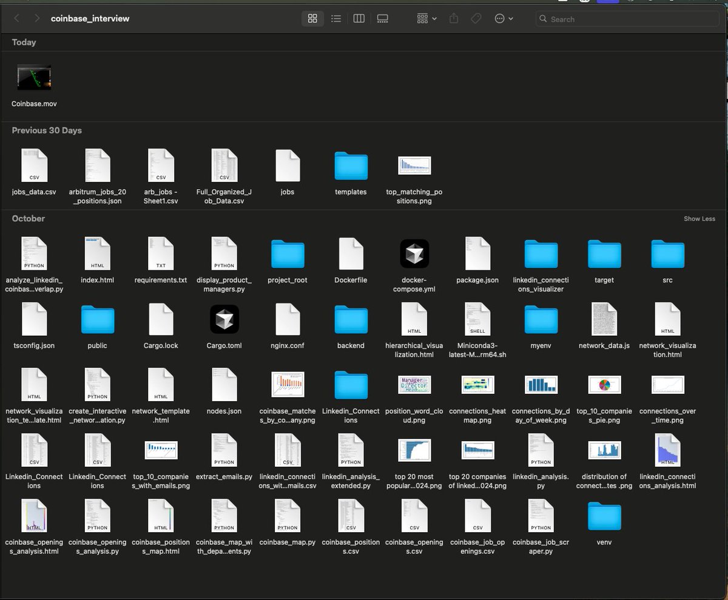
Task: Select connections_heatmap.png thumbnail
Action: [477, 384]
